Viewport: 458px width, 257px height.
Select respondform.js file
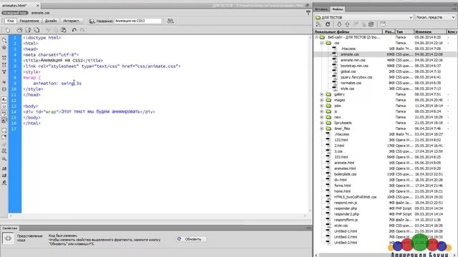pyautogui.click(x=346, y=220)
